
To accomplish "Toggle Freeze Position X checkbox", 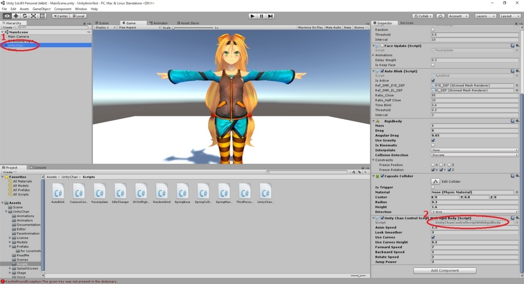I will pyautogui.click(x=433, y=165).
